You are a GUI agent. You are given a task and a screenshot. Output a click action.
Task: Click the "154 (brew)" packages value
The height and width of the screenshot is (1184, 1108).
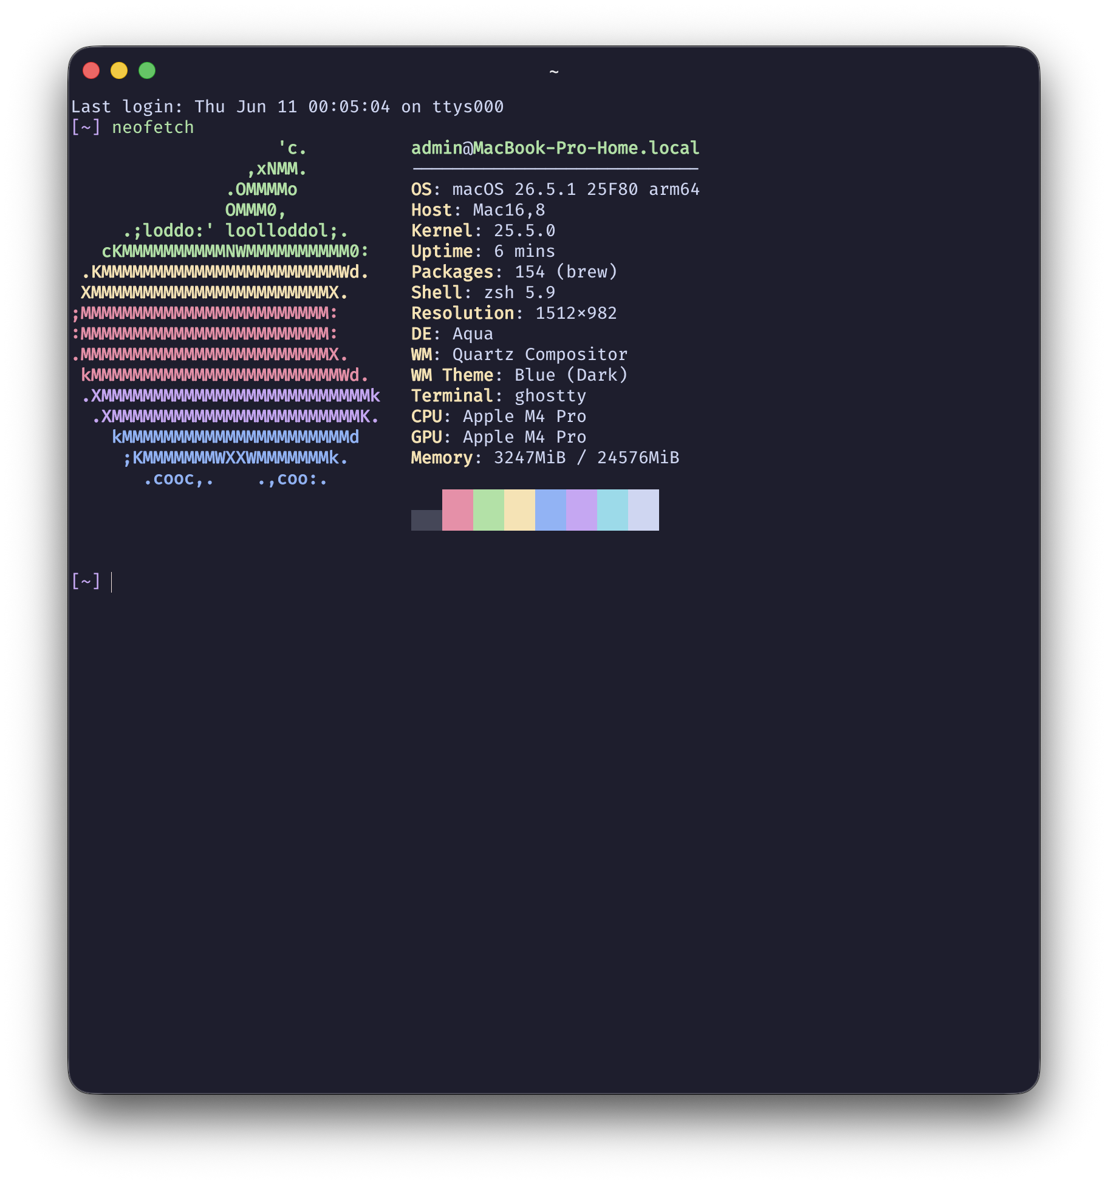pos(566,272)
